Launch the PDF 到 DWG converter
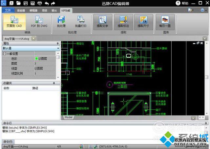Image resolution: width=210 pixels, height=149 pixels. [39, 22]
